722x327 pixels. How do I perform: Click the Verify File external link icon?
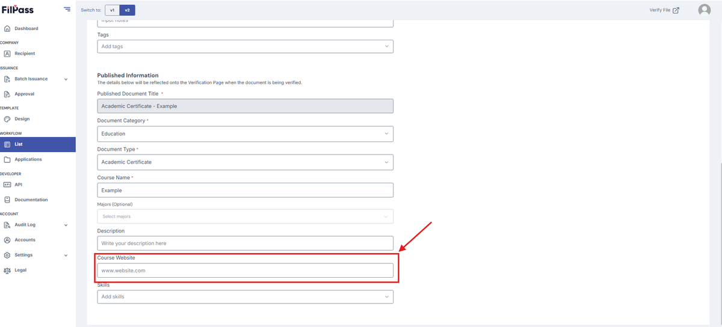pos(676,10)
